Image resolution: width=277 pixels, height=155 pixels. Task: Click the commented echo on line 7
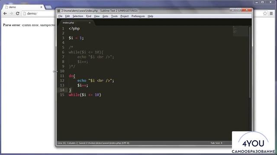pos(96,57)
